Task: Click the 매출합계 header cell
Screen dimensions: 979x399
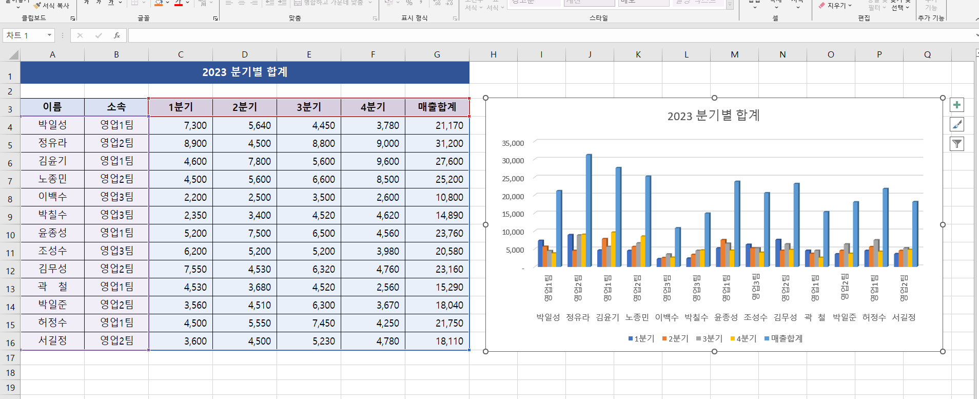Action: point(437,107)
